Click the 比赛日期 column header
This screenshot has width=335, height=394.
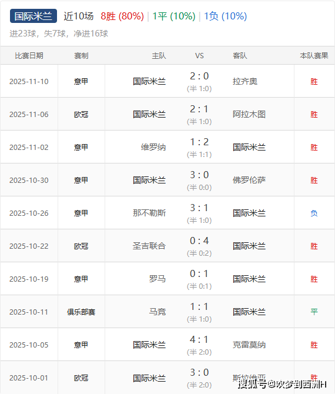point(29,56)
